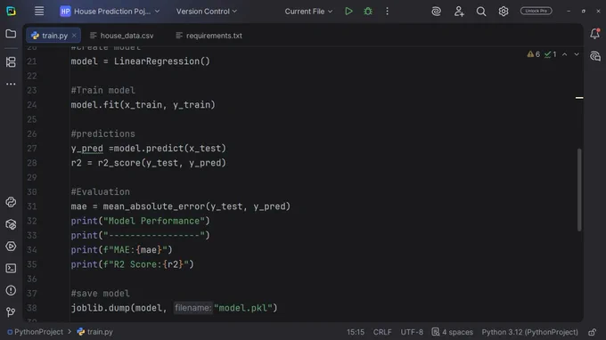Open the Notifications bell
This screenshot has height=340, width=606.
[594, 34]
